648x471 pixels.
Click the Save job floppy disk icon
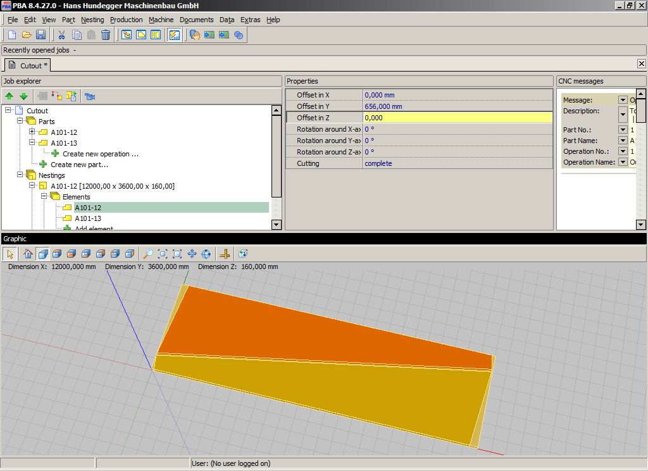tap(40, 35)
